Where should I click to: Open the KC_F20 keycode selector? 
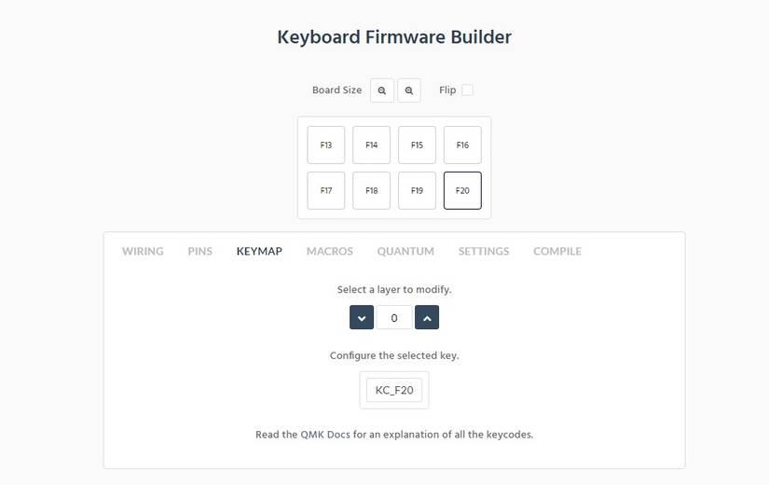(394, 391)
